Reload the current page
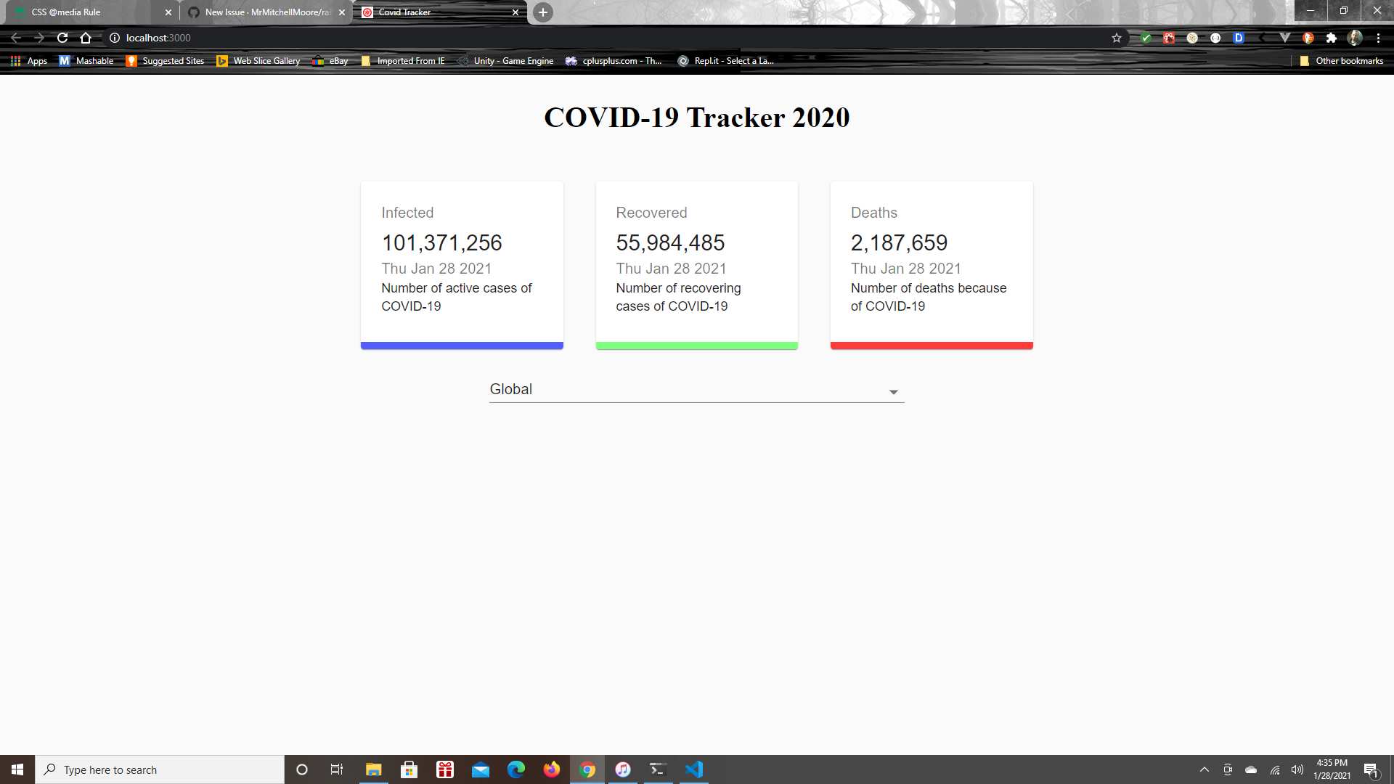 tap(62, 38)
